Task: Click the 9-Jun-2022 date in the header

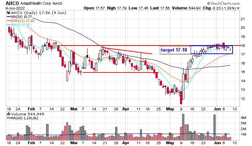Action: [15, 8]
